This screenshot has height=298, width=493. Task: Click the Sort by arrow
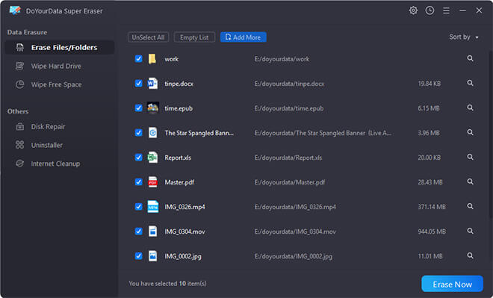click(x=477, y=37)
